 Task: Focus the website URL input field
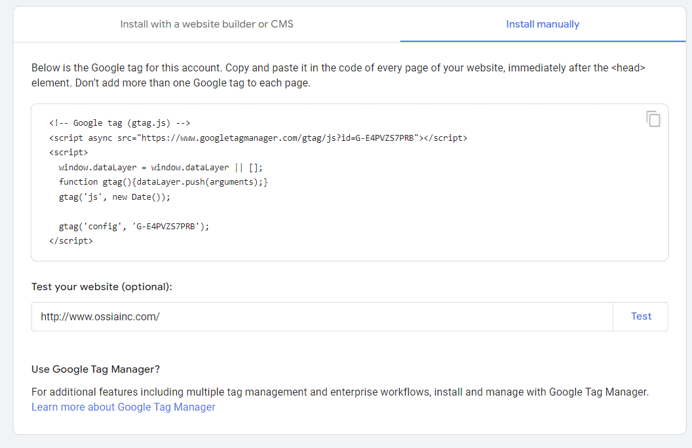(322, 316)
